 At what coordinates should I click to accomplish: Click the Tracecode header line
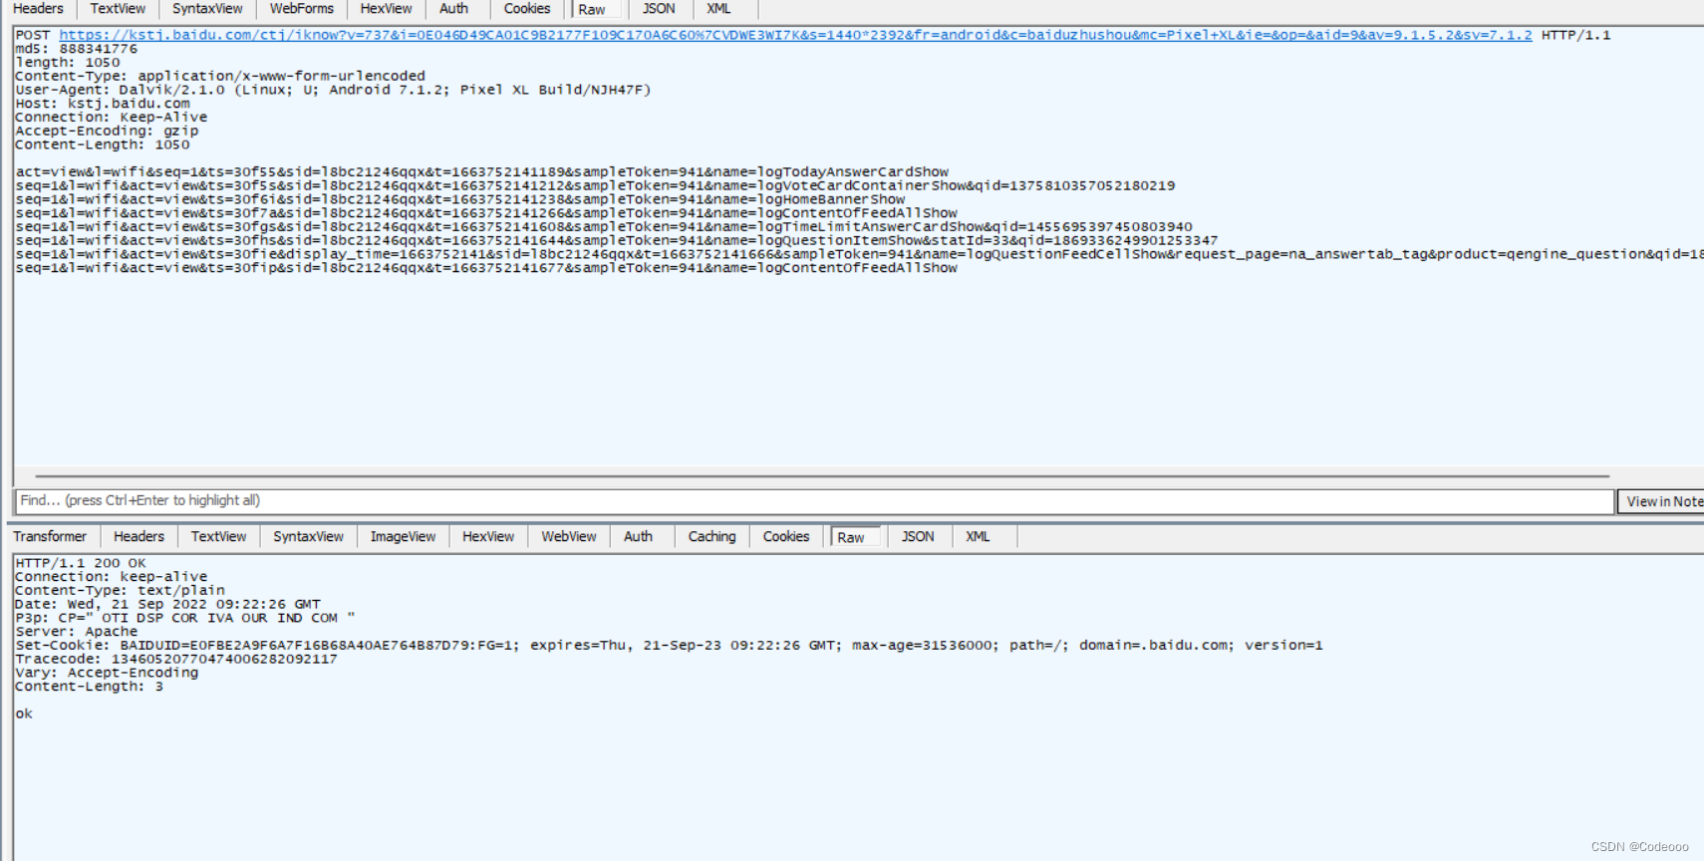[x=176, y=660]
